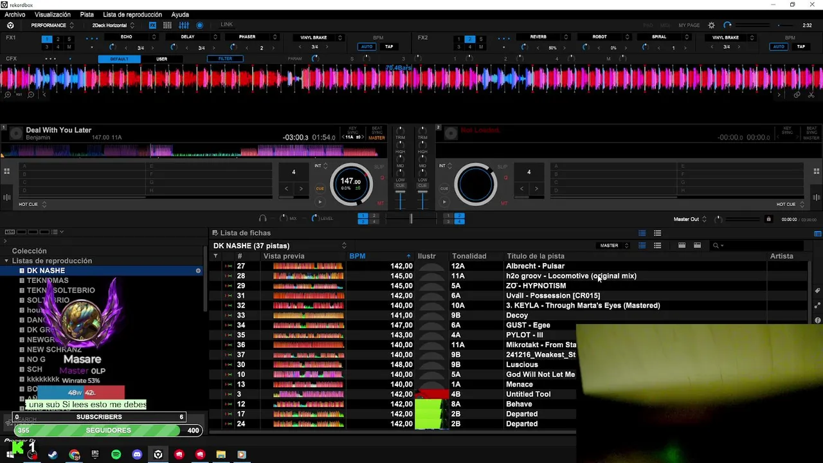Toggle BEAT SYNC on deck 1
The height and width of the screenshot is (463, 823).
click(x=377, y=131)
